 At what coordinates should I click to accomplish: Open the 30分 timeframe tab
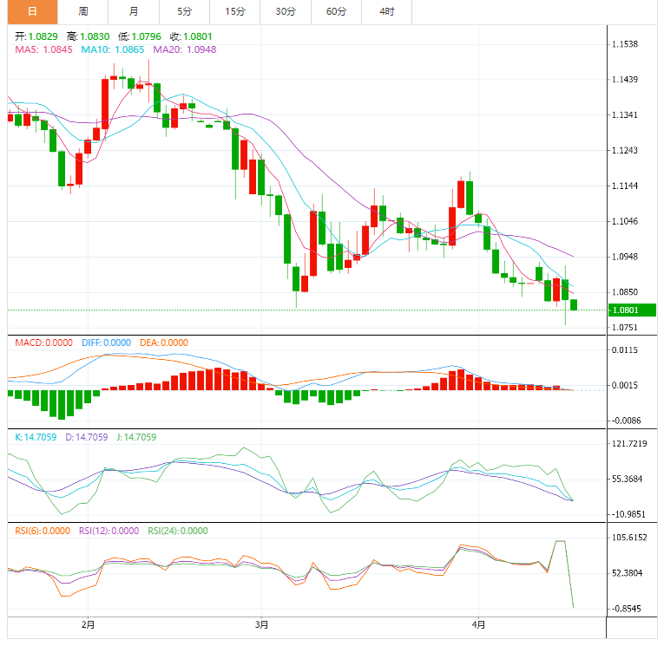[x=286, y=12]
